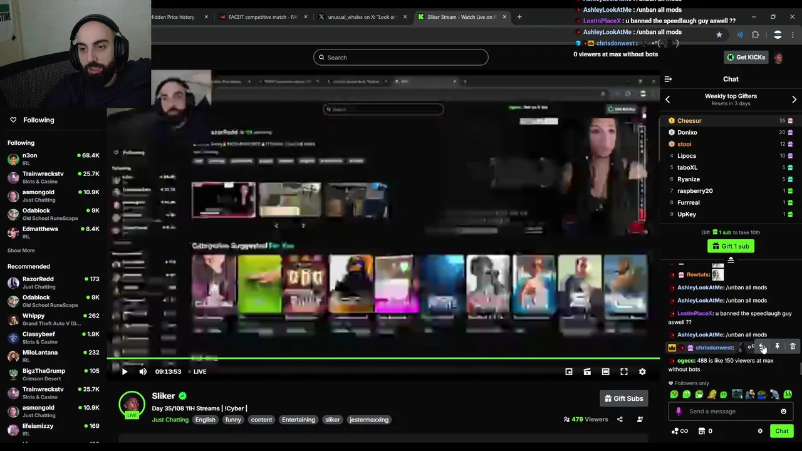Open n3on channel in Following list
802x451 pixels.
coord(53,158)
